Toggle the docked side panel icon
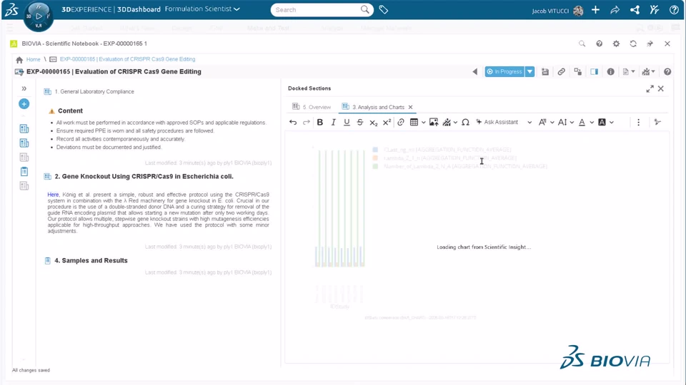Screen dimensions: 686x385 594,71
